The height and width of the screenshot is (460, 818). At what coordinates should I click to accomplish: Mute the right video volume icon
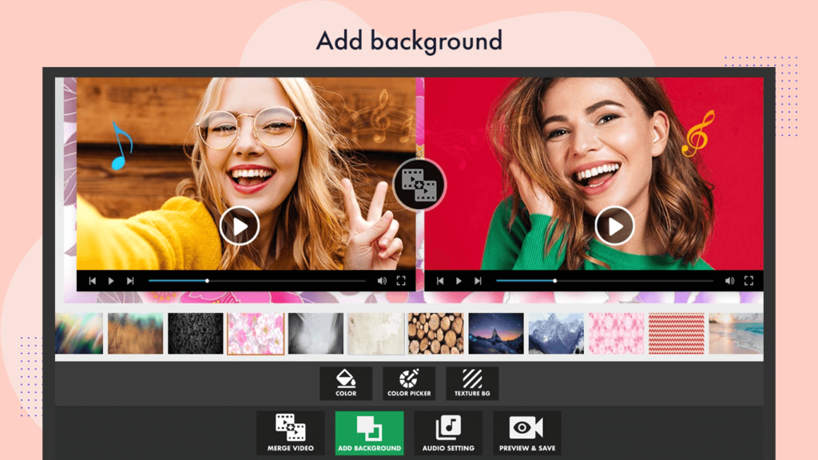point(730,281)
